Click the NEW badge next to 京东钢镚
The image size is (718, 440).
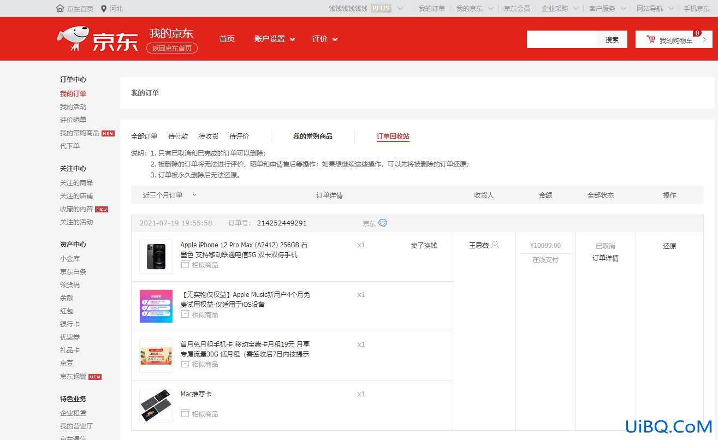coord(95,377)
